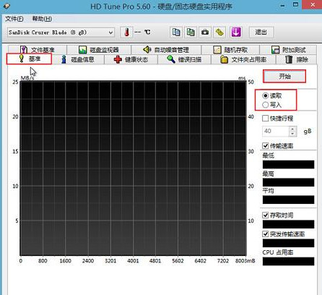The width and height of the screenshot is (322, 295).
Task: Uncheck the 传输速率 transfer rate checkbox
Action: pos(265,145)
